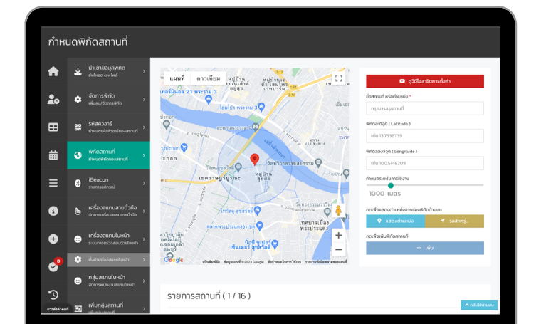Zoom in with the map plus button

coord(338,235)
